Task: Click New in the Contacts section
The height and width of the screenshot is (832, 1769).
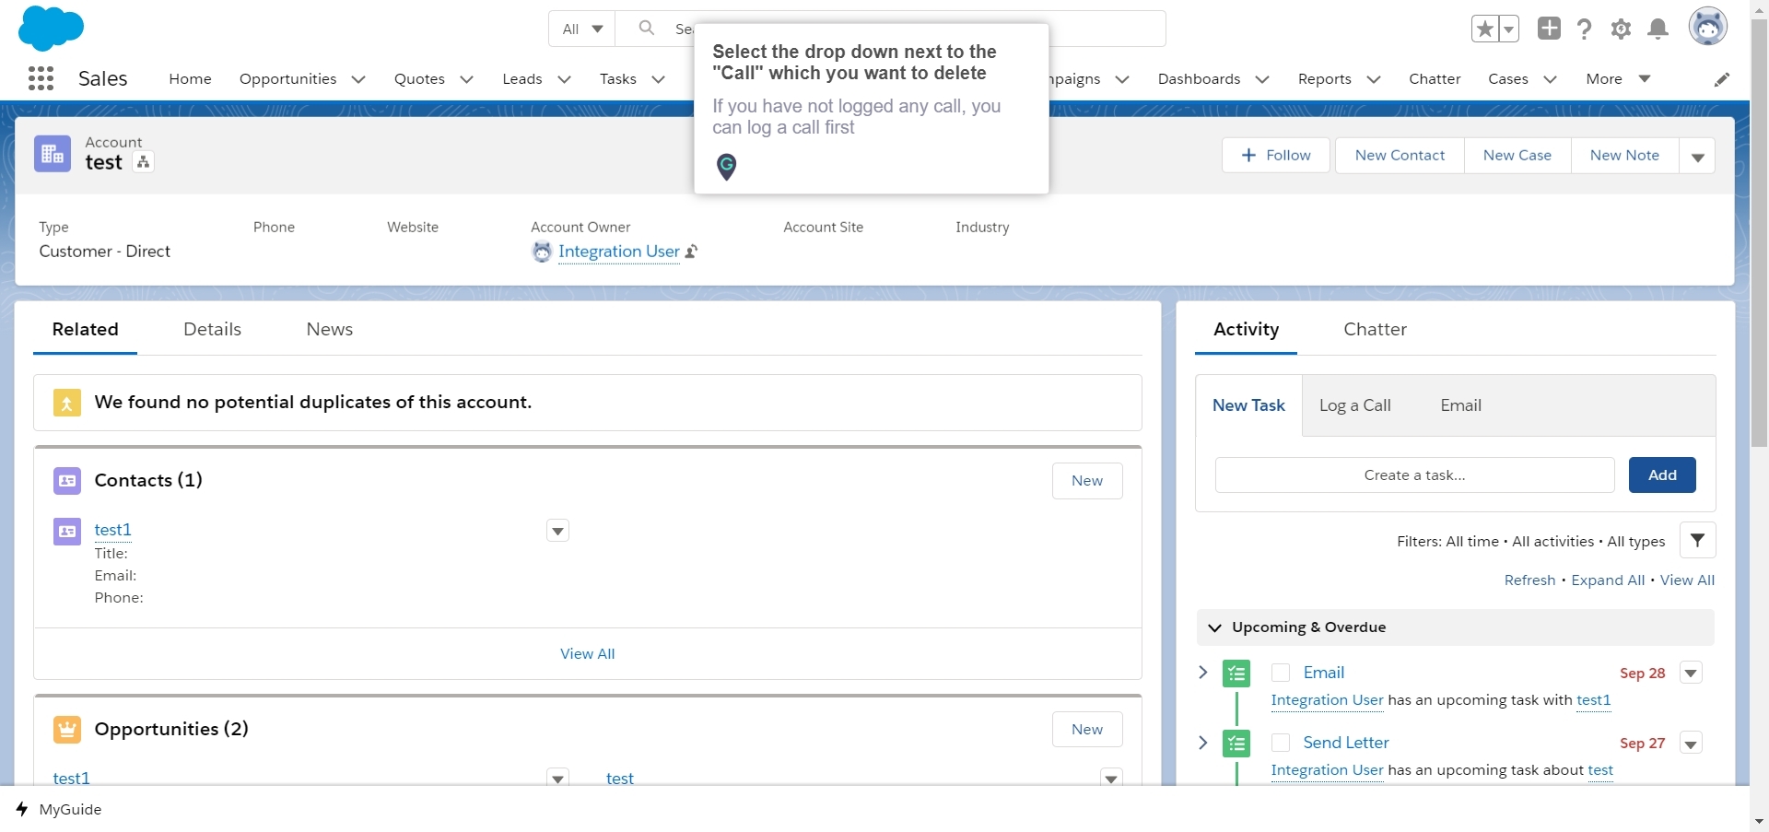Action: [1087, 481]
